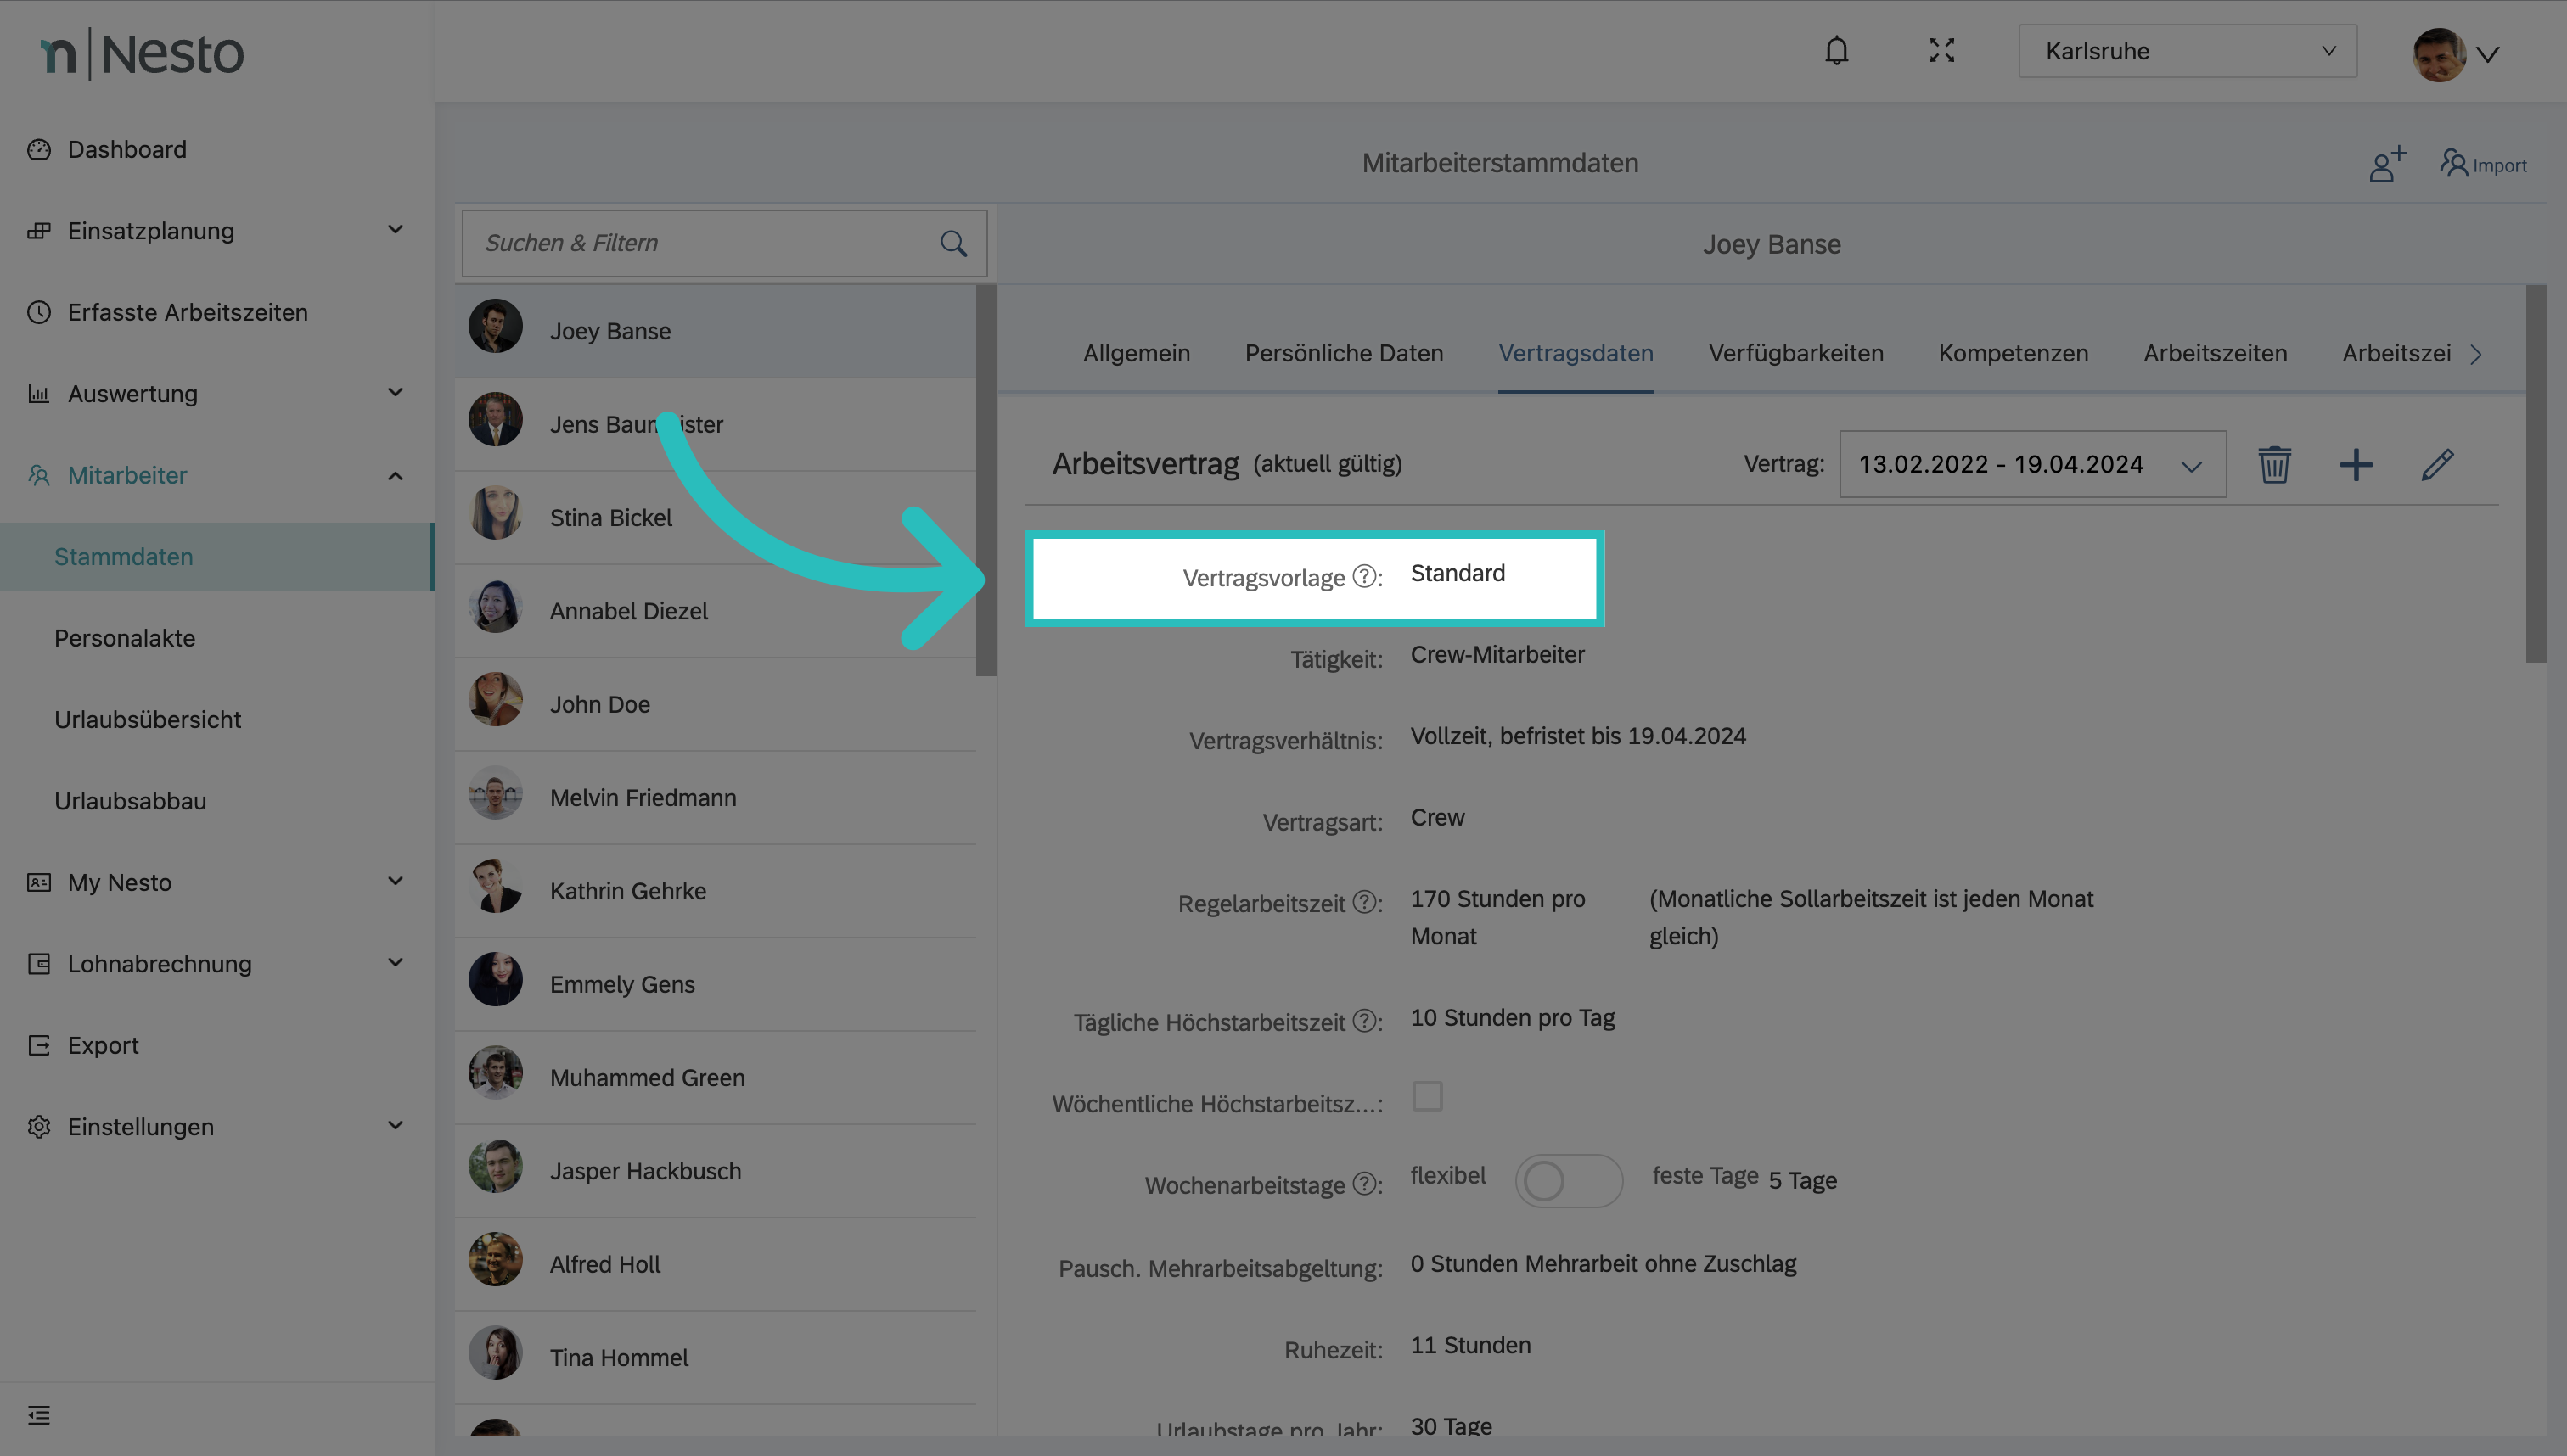Open the Karlsruhe location dropdown

2187,51
